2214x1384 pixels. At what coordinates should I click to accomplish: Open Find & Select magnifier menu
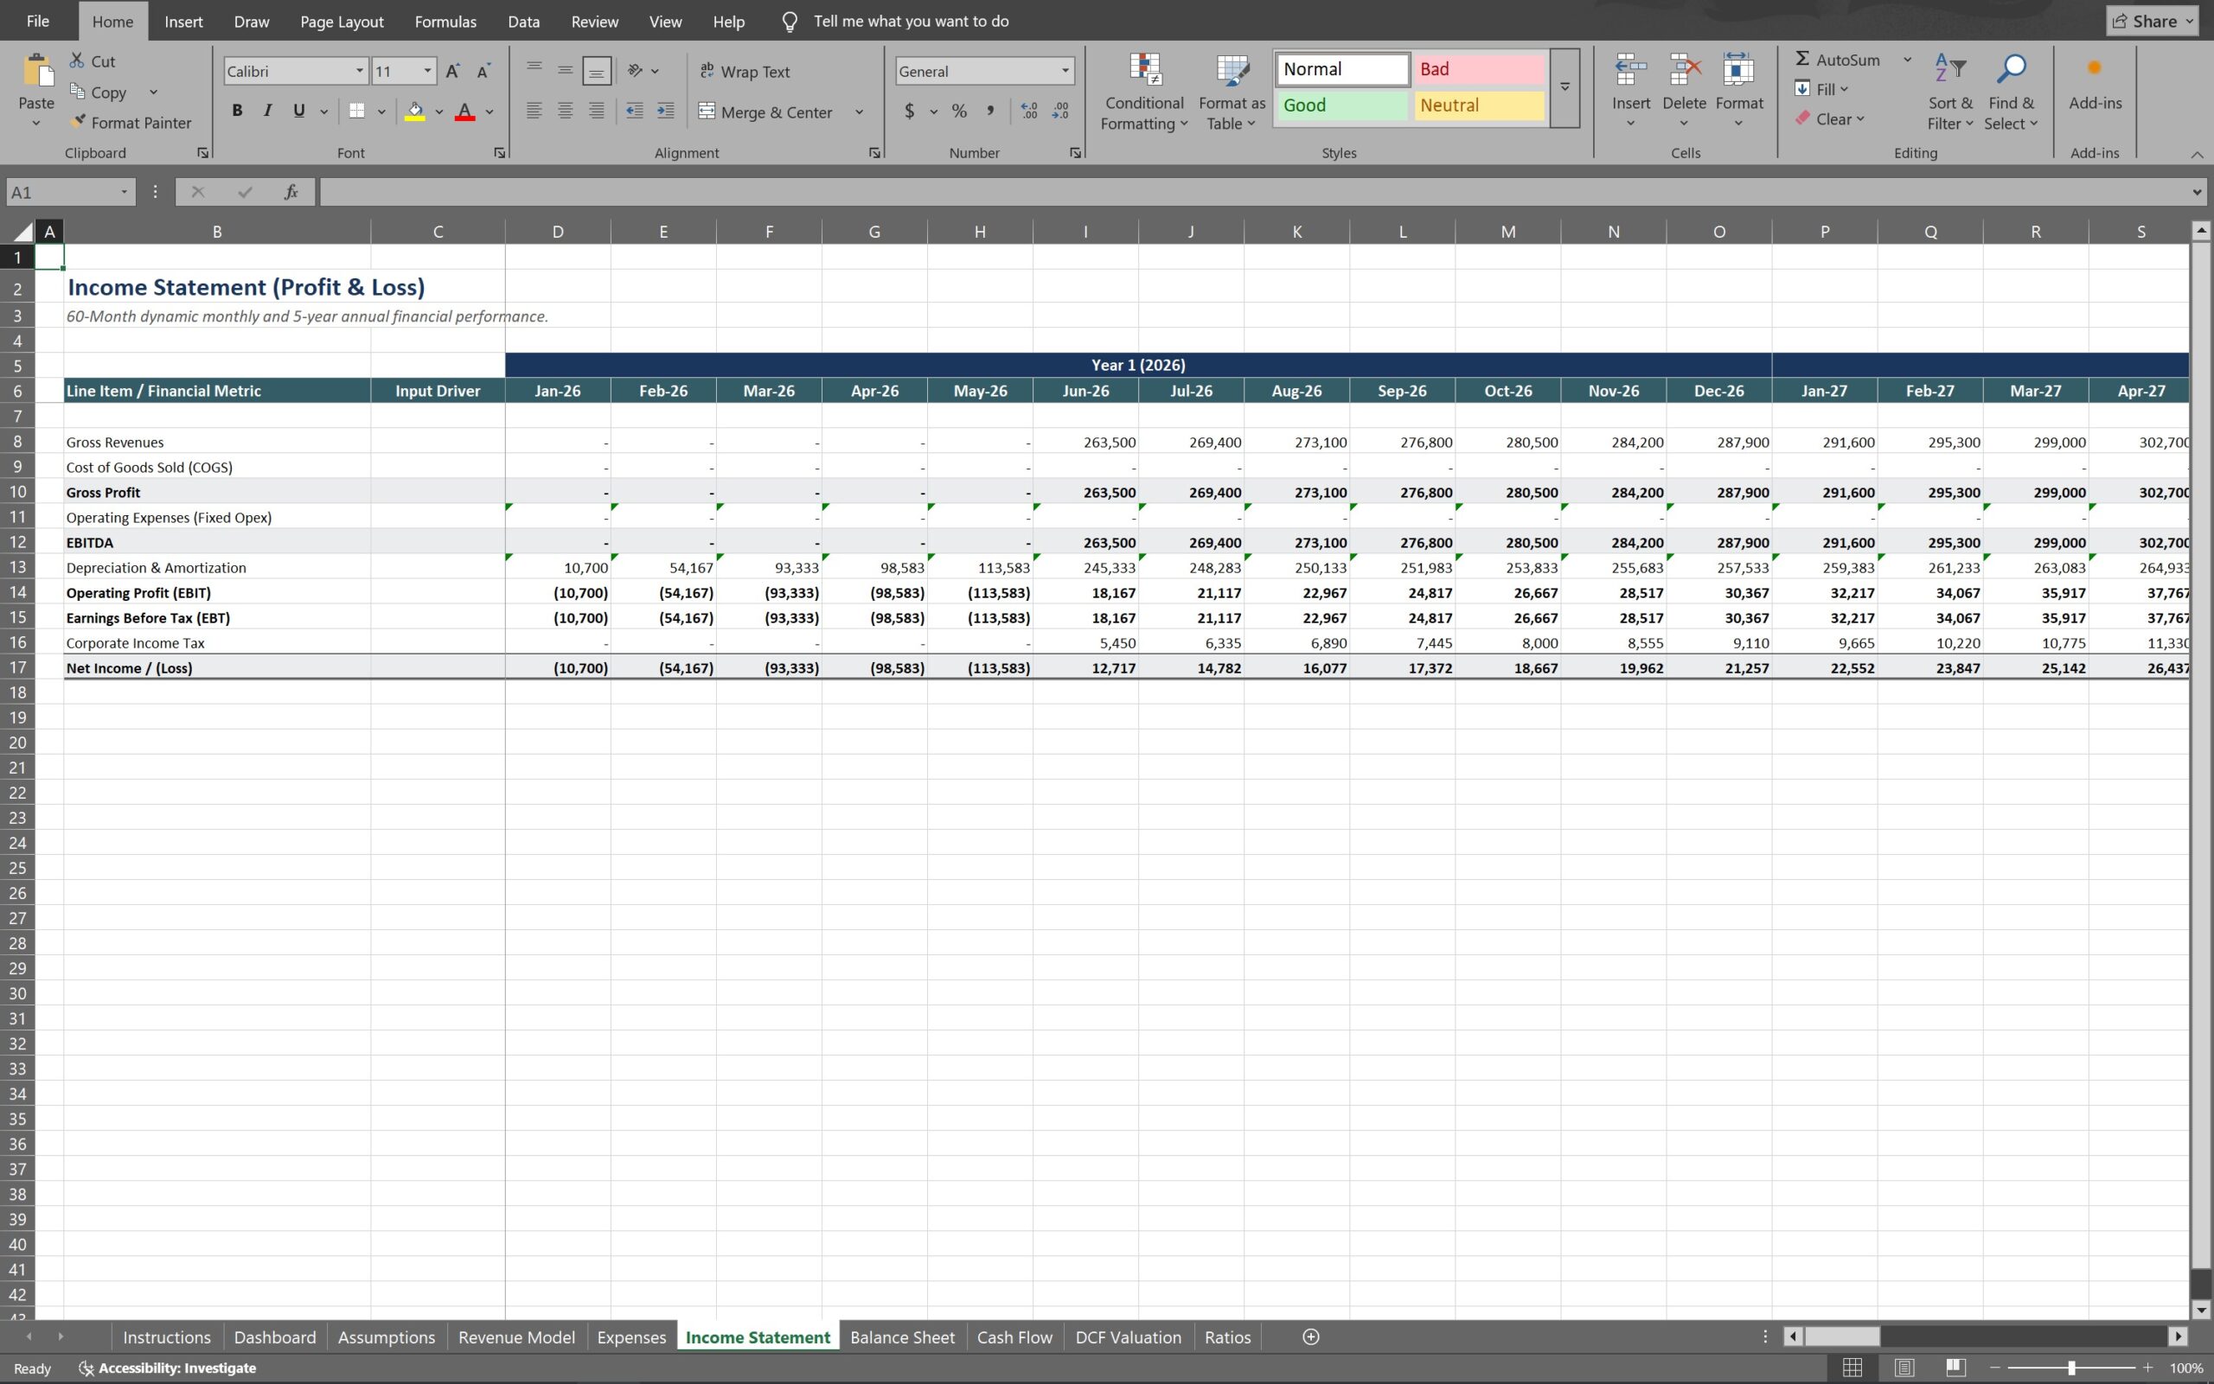pos(2011,92)
